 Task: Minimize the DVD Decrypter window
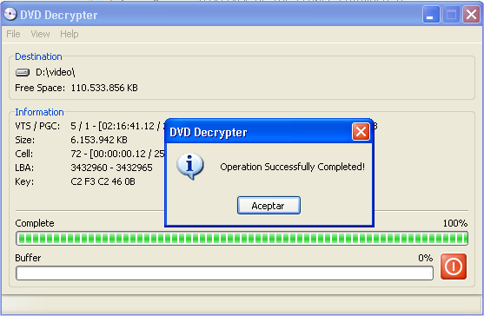click(431, 15)
